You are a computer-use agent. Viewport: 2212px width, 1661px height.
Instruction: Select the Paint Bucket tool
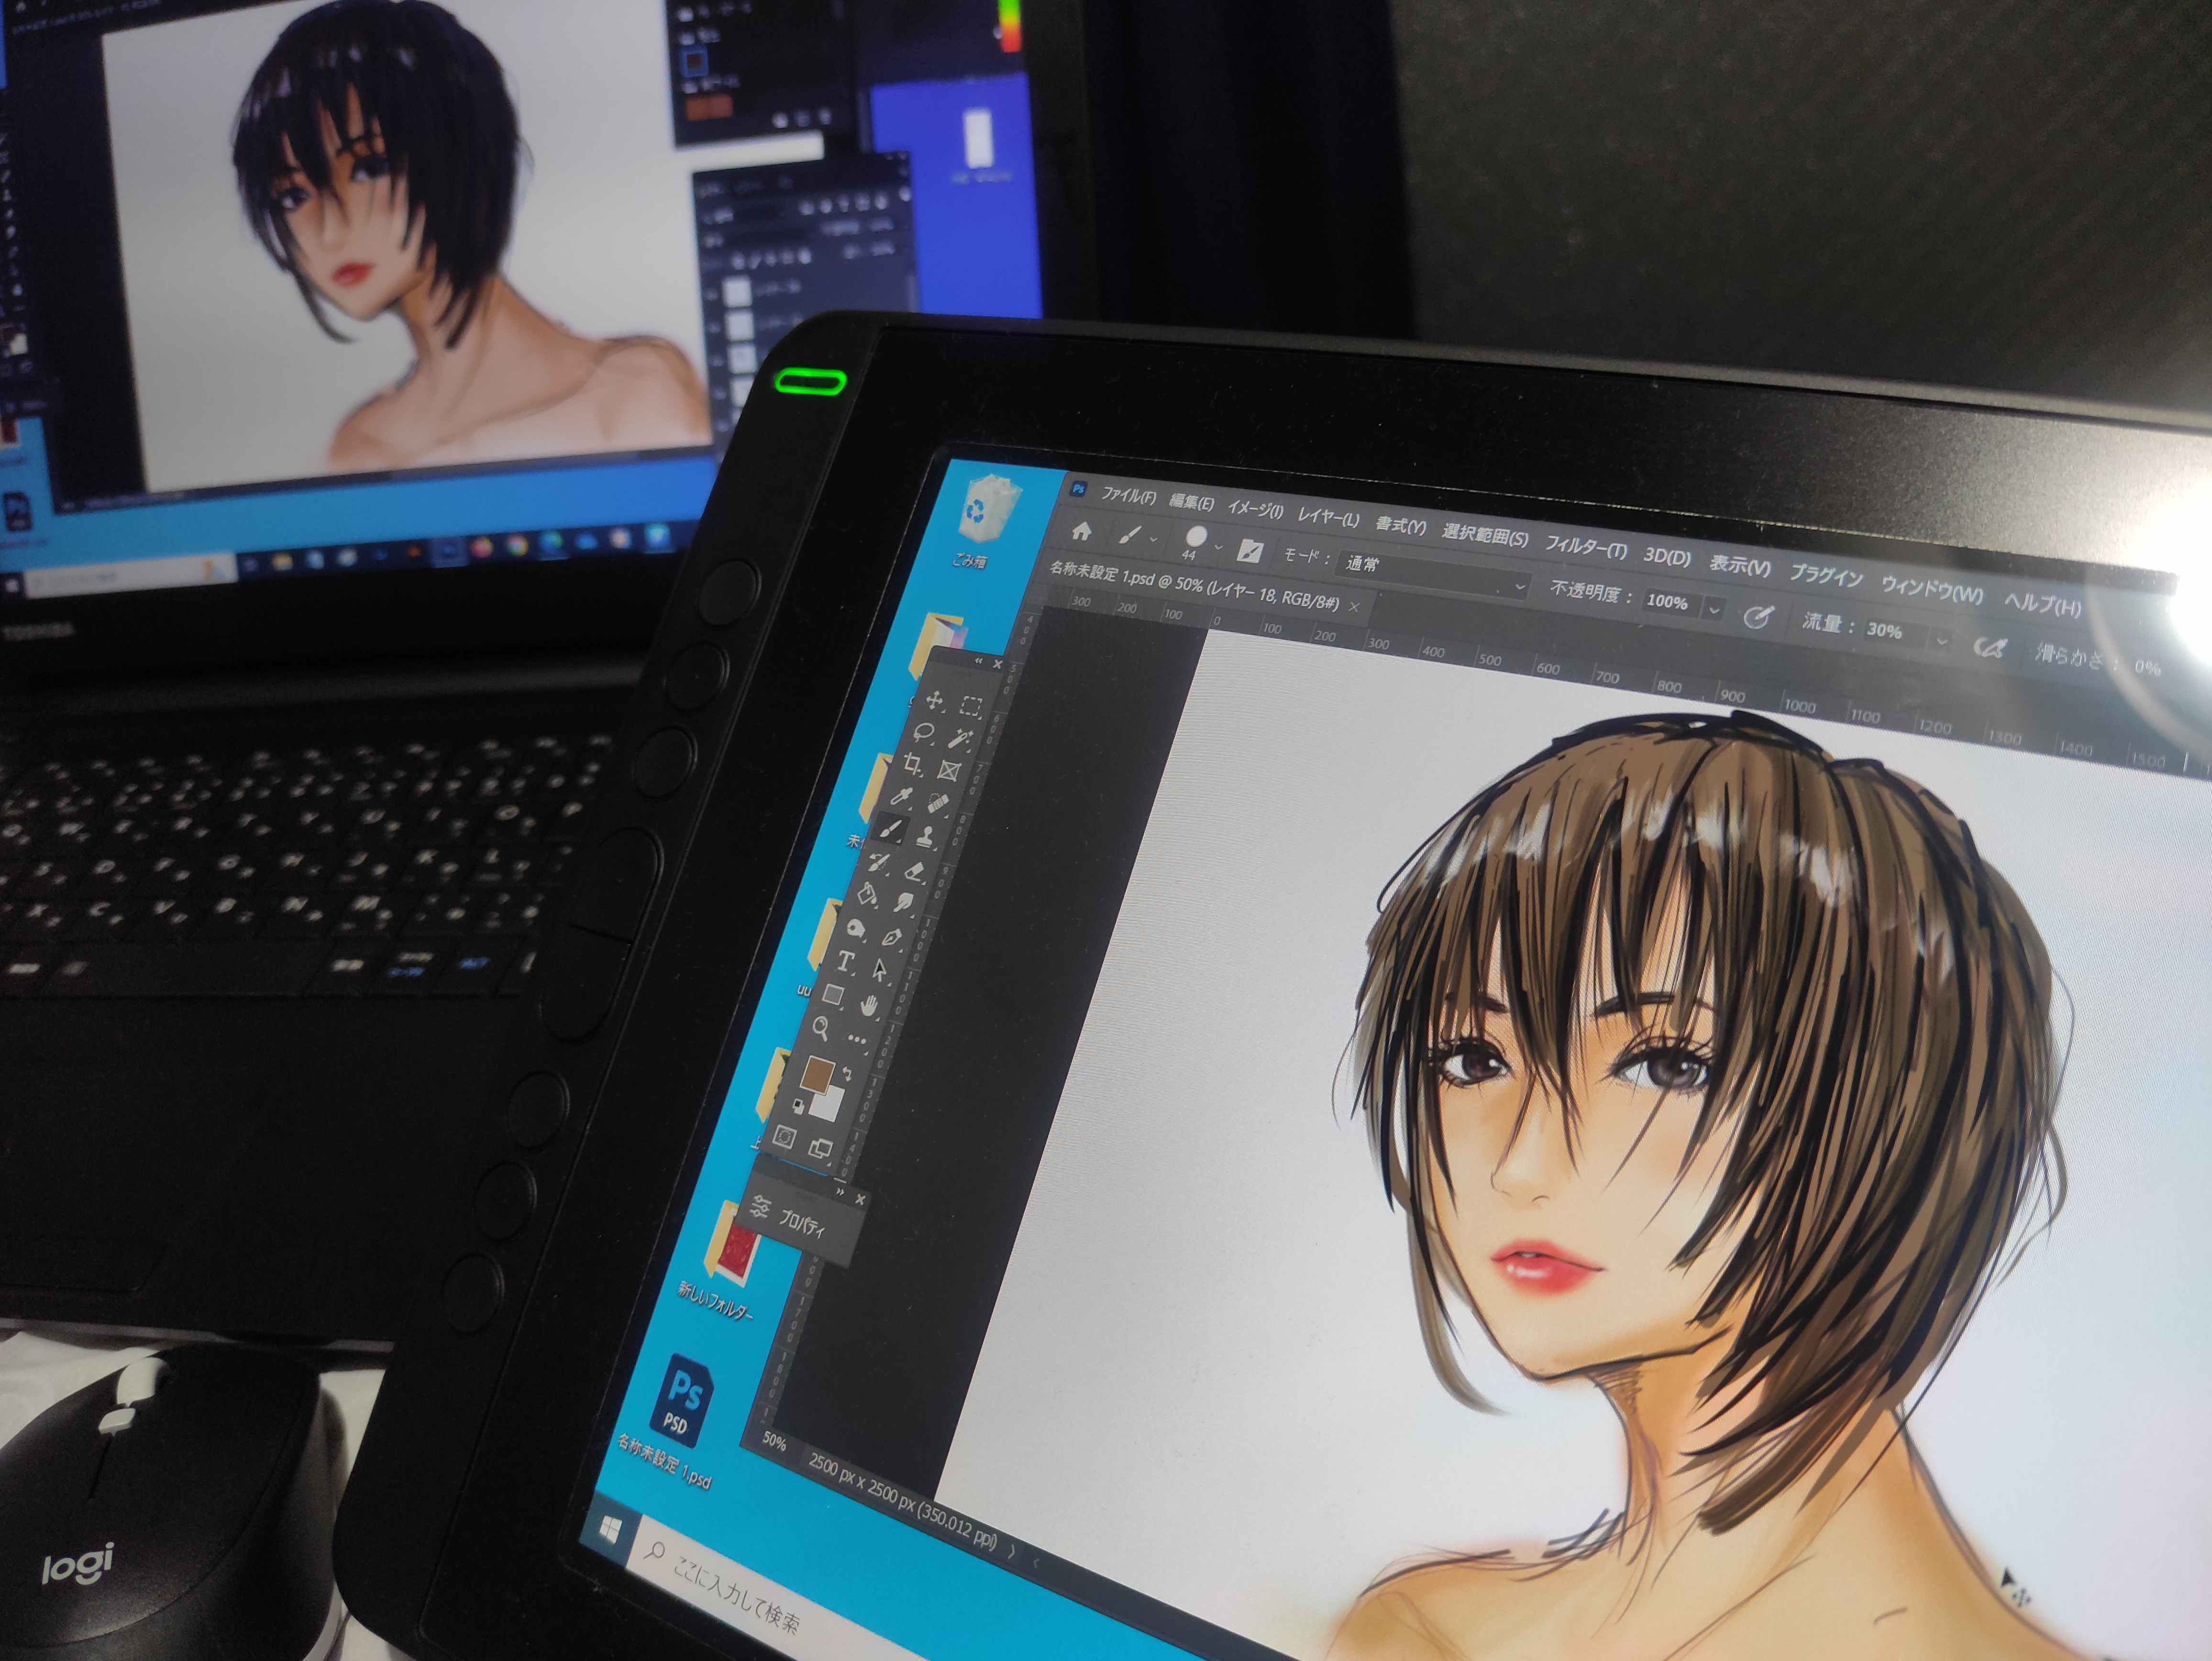868,894
